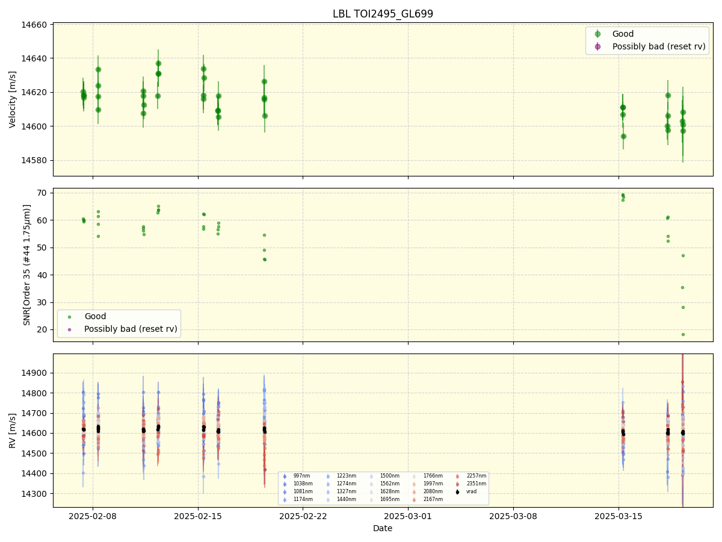722x542 pixels.
Task: Click 'Possibly bad (reset rv)' in SNR panel legend
Action: point(131,329)
